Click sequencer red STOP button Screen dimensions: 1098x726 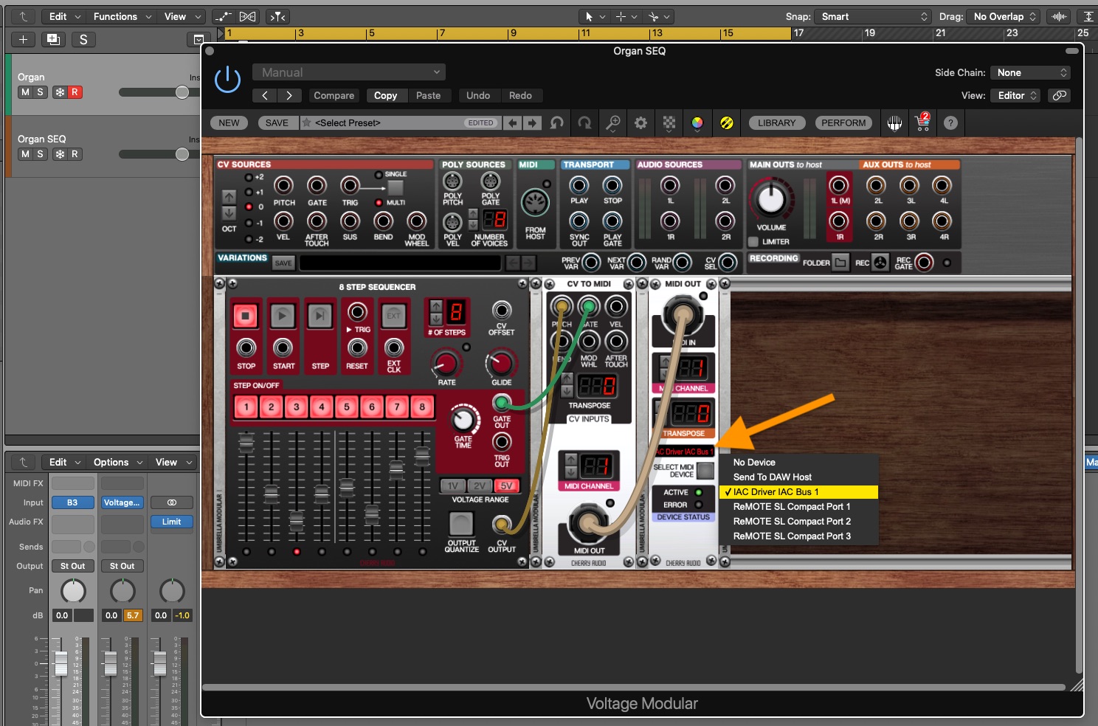(x=246, y=317)
